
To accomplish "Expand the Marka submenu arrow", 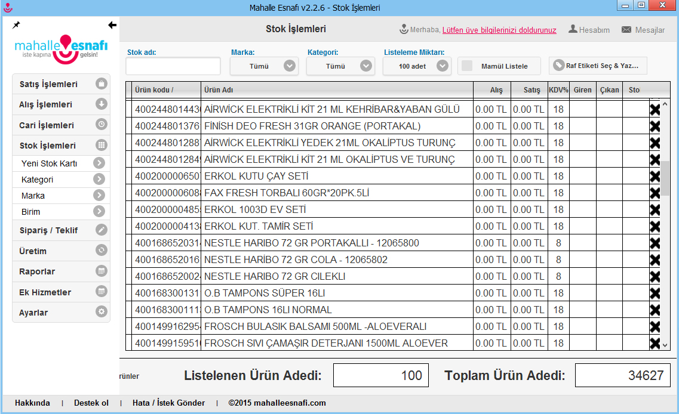I will click(x=99, y=195).
